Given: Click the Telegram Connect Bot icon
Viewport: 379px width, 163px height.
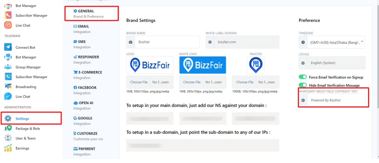Looking at the screenshot, I should tap(8, 47).
